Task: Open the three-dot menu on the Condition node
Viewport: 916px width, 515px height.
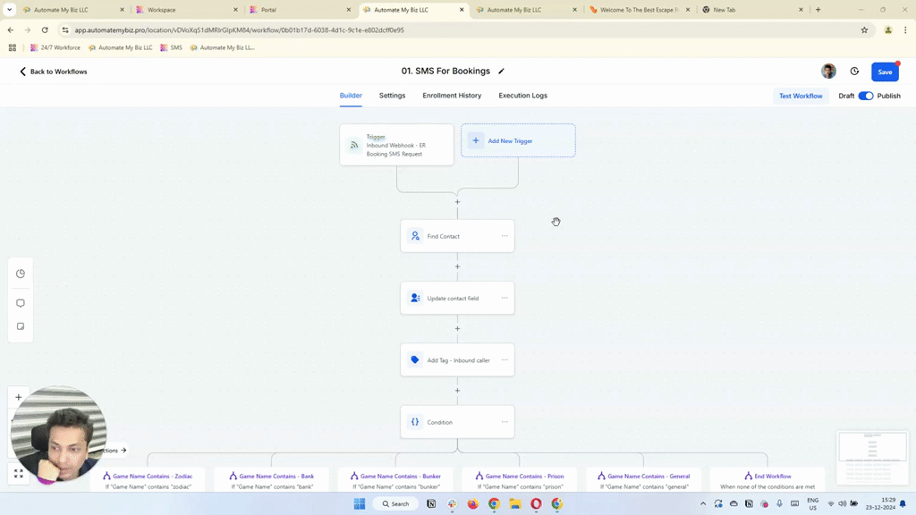Action: tap(503, 421)
